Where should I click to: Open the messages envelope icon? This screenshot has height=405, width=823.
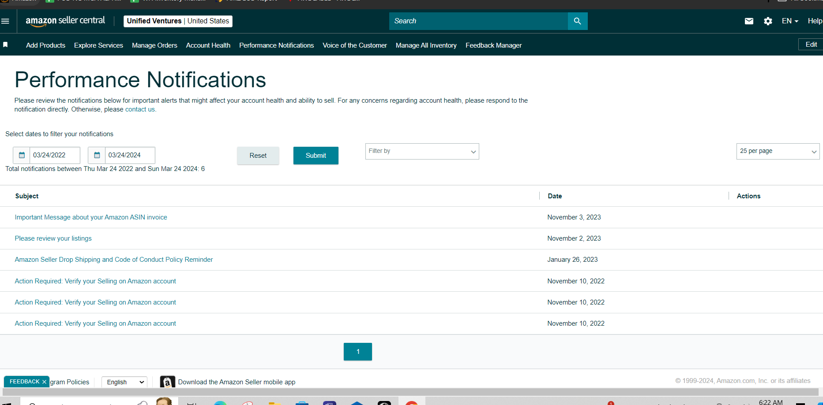click(749, 21)
